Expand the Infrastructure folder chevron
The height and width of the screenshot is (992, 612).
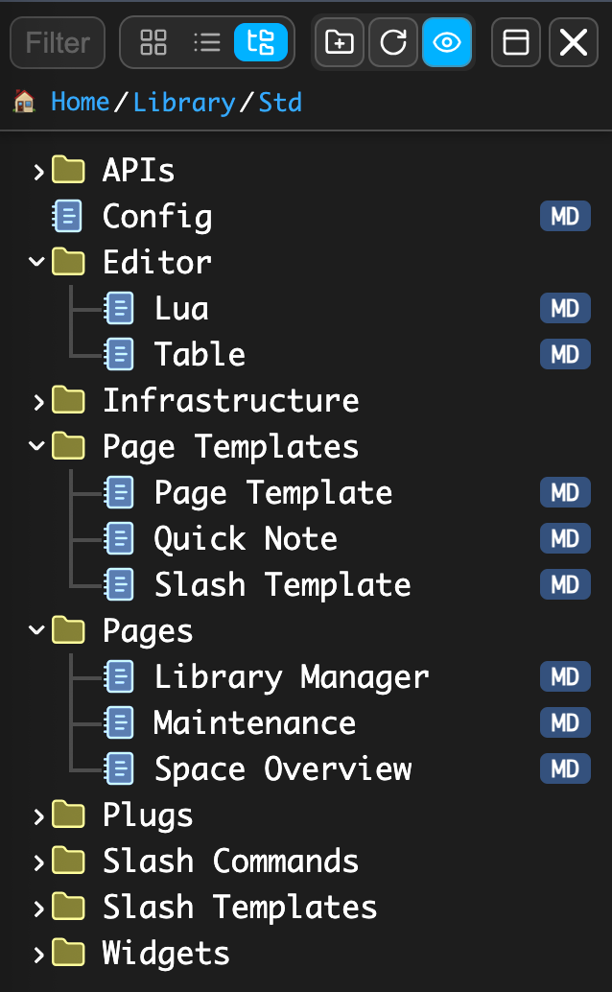pos(38,402)
